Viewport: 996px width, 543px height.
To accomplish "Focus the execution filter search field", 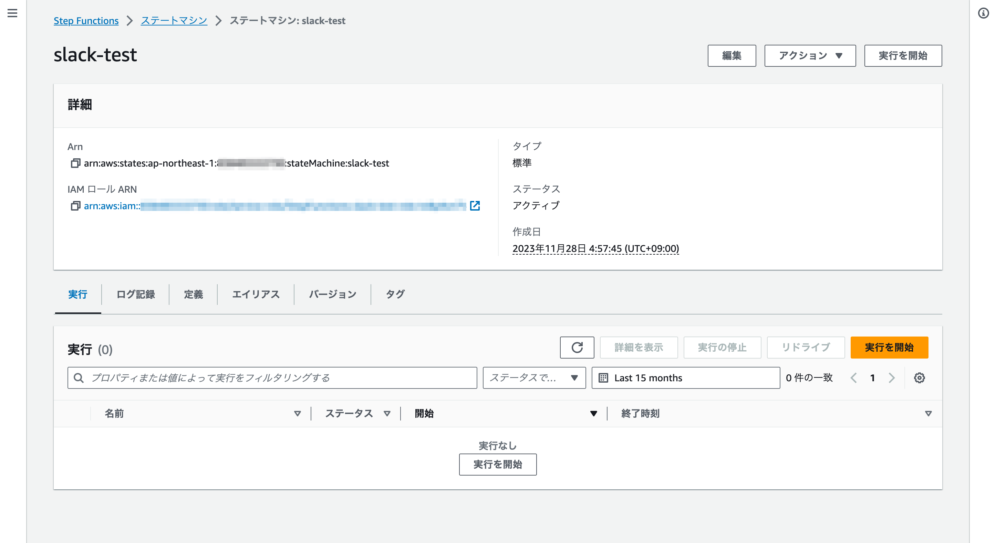I will click(272, 378).
